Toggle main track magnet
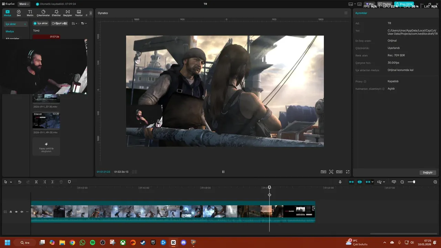The image size is (441, 248). point(351,182)
